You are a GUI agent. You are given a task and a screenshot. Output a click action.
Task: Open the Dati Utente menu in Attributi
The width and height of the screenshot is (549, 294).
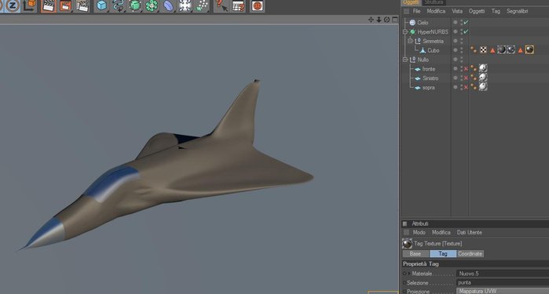469,233
